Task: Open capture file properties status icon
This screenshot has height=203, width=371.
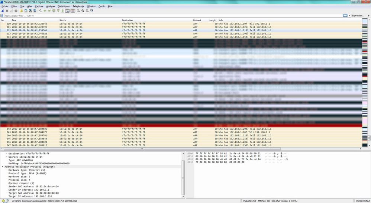Action: pos(7,201)
